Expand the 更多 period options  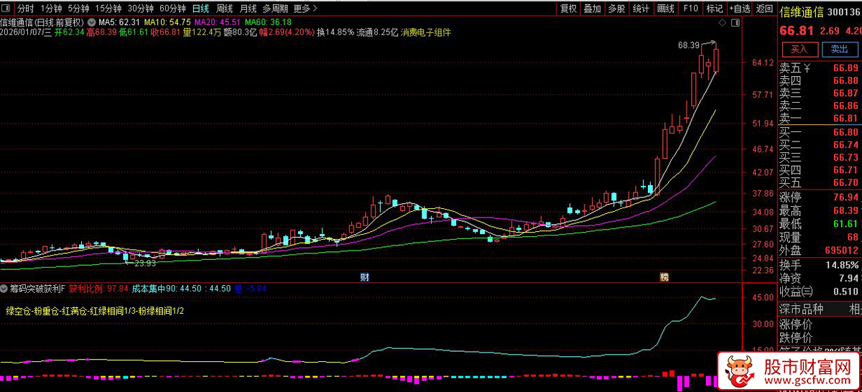tap(306, 9)
